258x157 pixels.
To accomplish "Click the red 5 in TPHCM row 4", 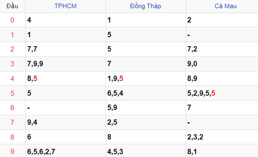I will 35,78.
